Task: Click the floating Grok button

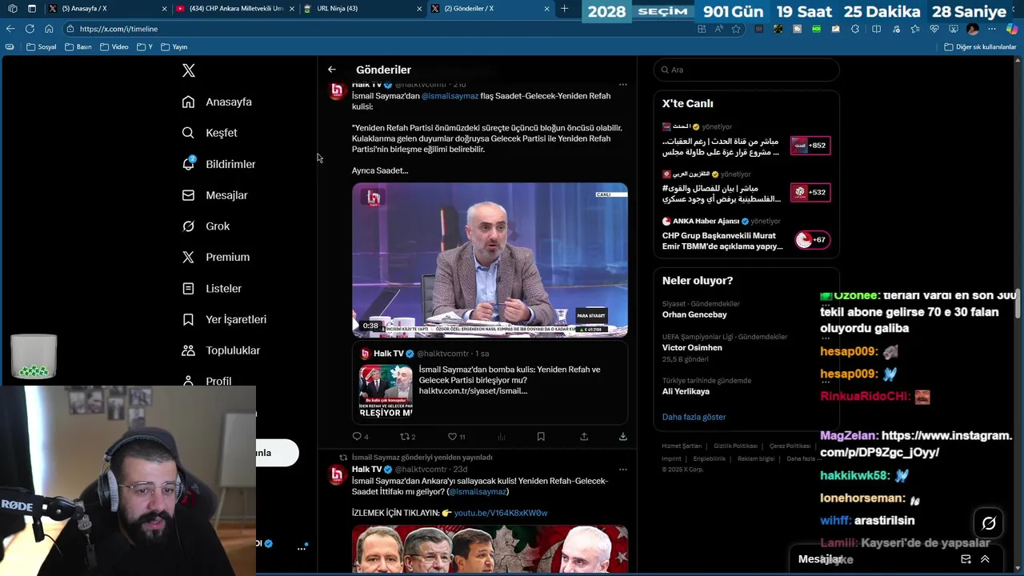Action: click(989, 523)
